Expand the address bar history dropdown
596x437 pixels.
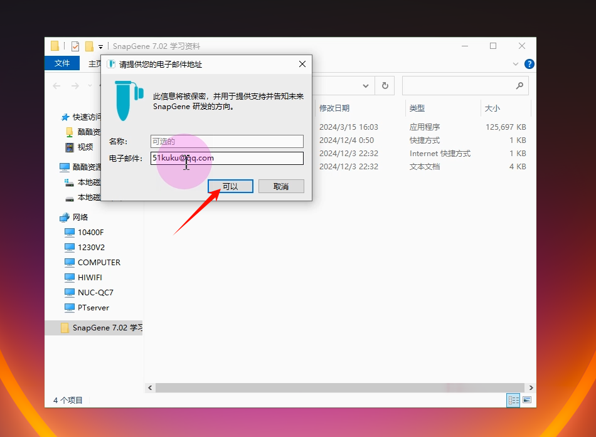pos(366,86)
